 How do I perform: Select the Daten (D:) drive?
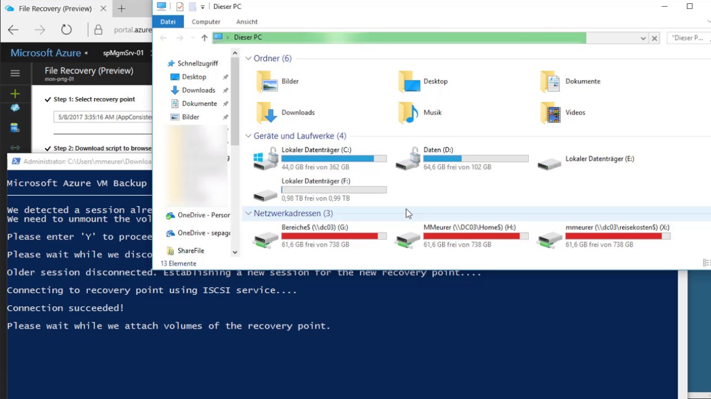click(462, 158)
